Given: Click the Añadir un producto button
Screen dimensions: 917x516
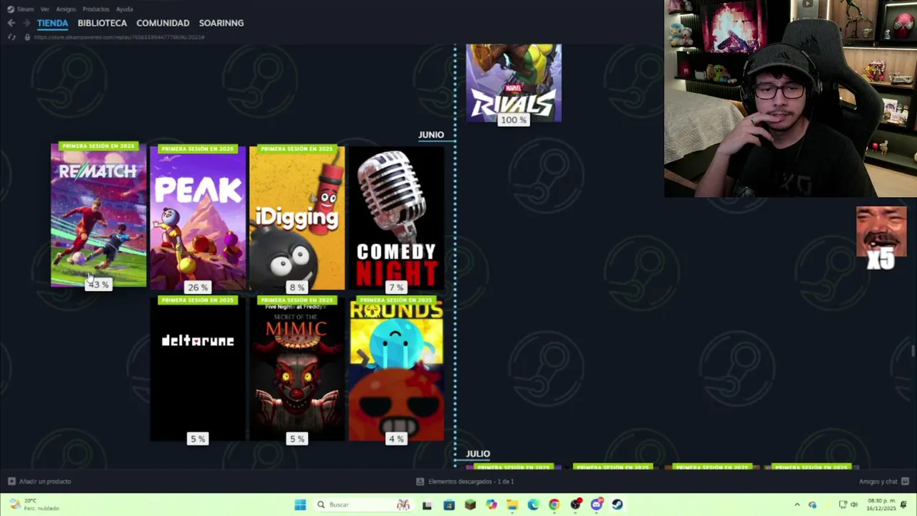Looking at the screenshot, I should (x=39, y=482).
